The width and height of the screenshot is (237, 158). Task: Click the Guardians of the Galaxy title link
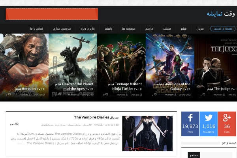[173, 87]
